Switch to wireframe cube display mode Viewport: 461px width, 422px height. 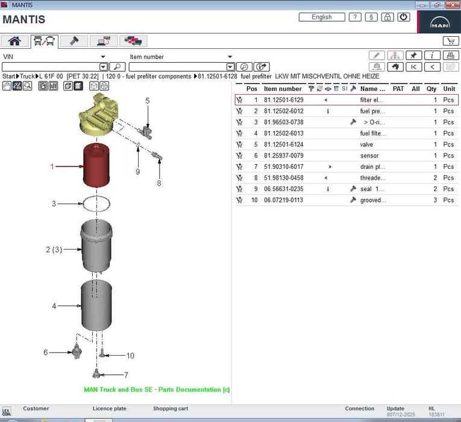[68, 86]
